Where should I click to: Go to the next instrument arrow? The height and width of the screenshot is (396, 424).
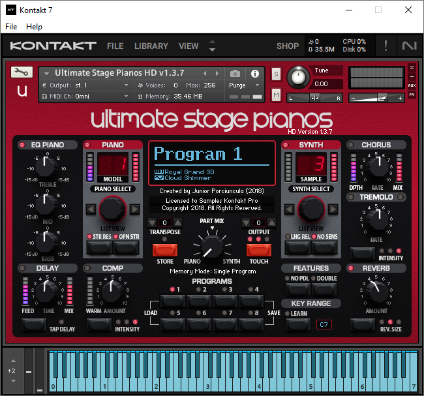(217, 74)
